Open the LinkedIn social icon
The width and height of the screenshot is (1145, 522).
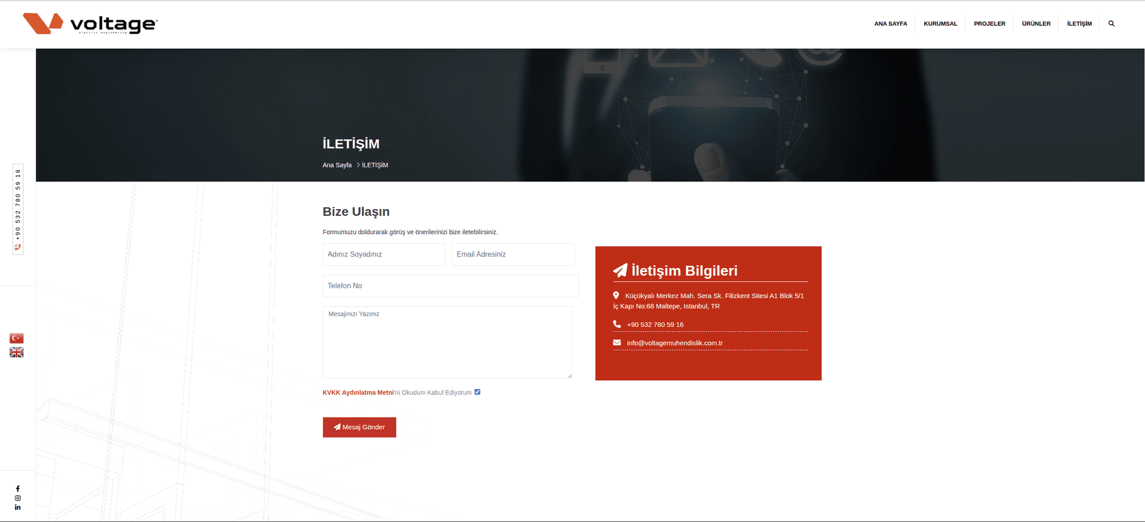18,507
